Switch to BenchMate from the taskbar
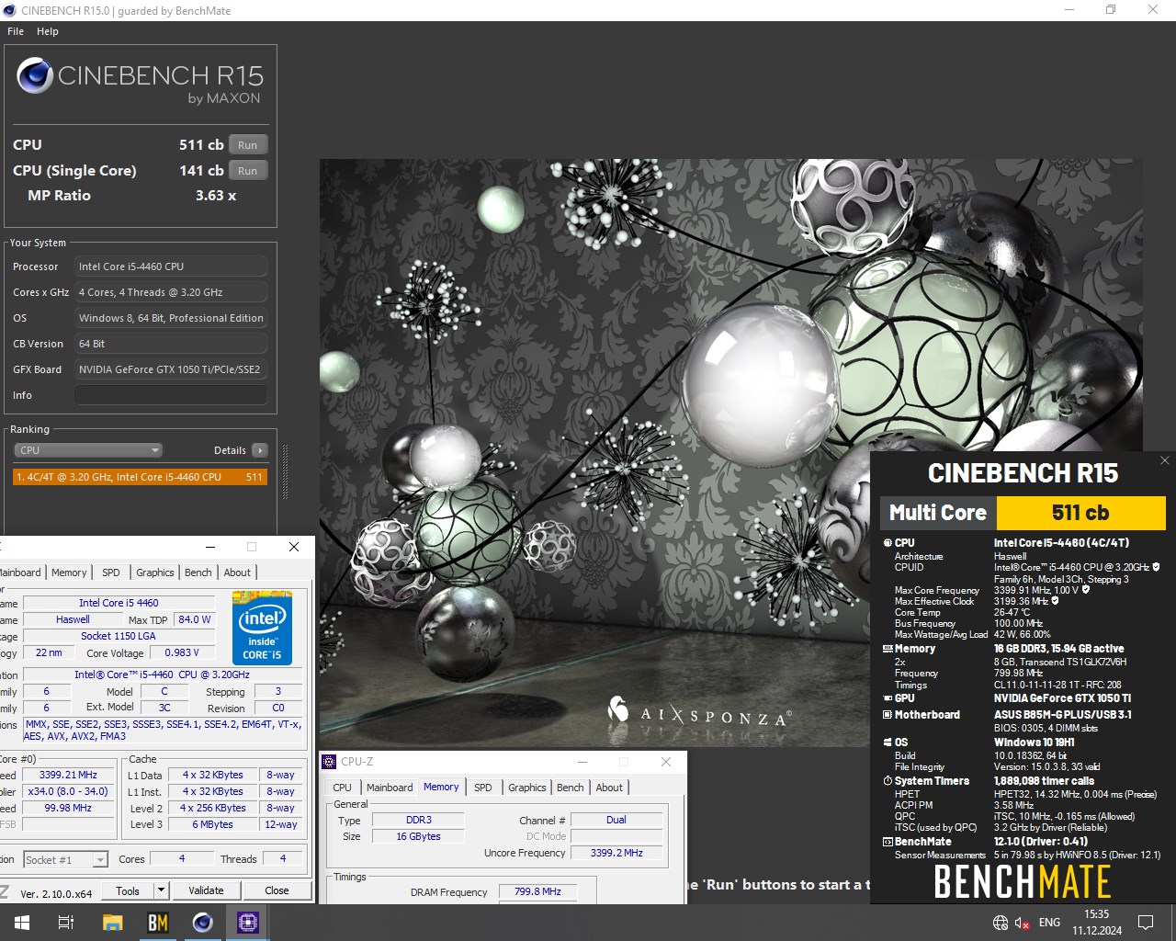The image size is (1176, 941). tap(158, 923)
